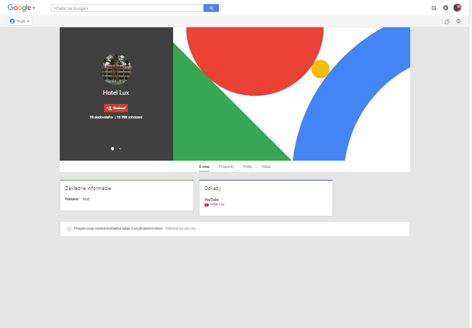472x328 pixels.
Task: Open the notifications bell
Action: [446, 8]
